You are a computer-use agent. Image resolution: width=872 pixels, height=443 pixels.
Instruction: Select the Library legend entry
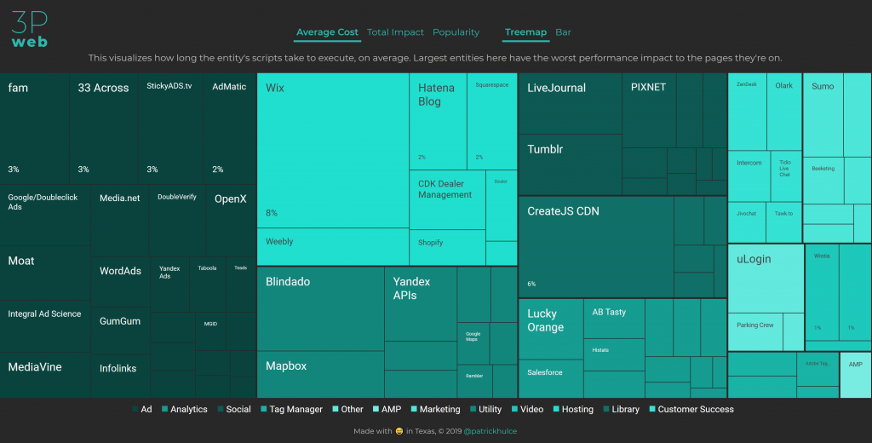coord(621,409)
